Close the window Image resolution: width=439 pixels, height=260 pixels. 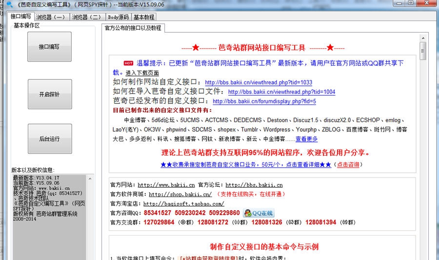point(427,3)
